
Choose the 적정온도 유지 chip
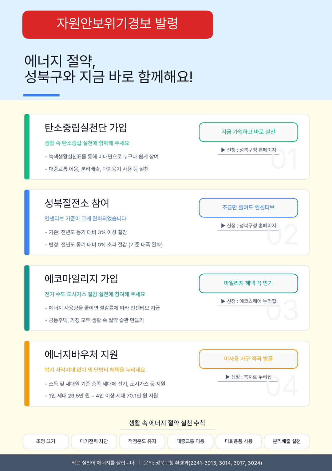click(142, 441)
